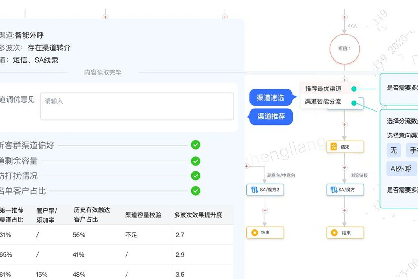Screen dimensions: 418x279
Task: Select 推荐最优渠道 menu entry
Action: pyautogui.click(x=323, y=89)
